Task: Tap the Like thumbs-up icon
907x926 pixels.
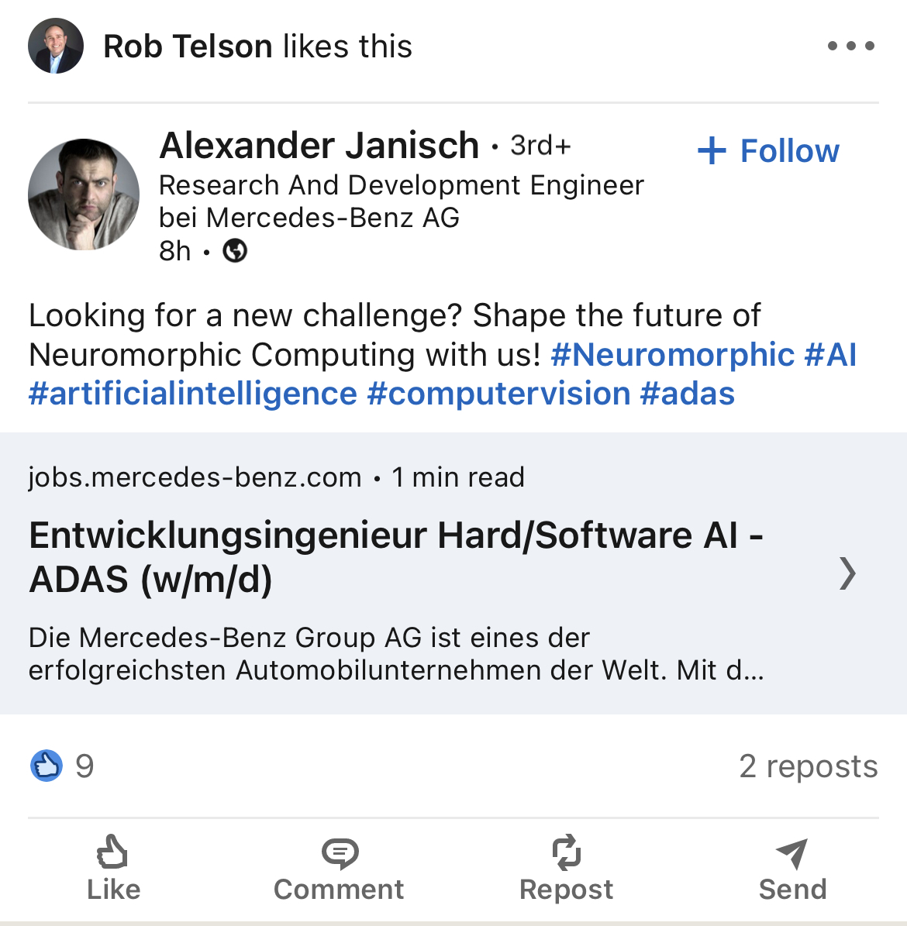Action: tap(112, 852)
